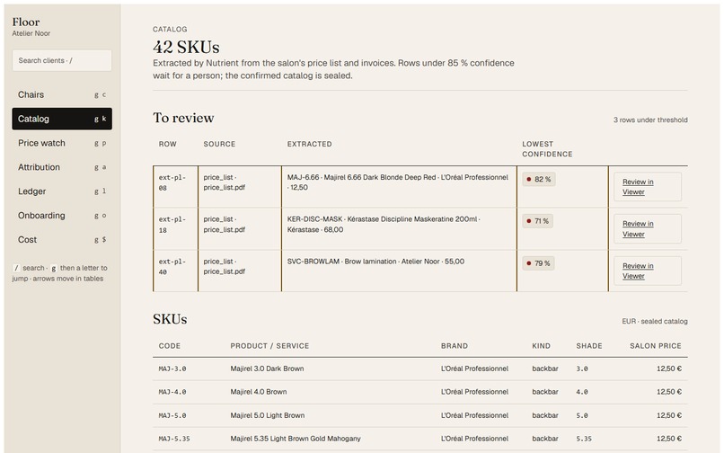This screenshot has height=453, width=724.
Task: Click the Atelier Noor salon name
Action: coord(31,34)
